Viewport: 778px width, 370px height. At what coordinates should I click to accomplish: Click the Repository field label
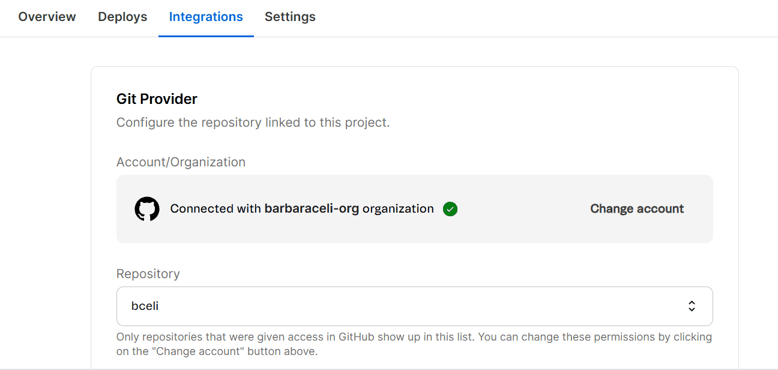pos(148,274)
